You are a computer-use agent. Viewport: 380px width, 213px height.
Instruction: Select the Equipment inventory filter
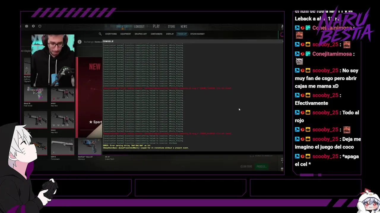[x=126, y=34]
